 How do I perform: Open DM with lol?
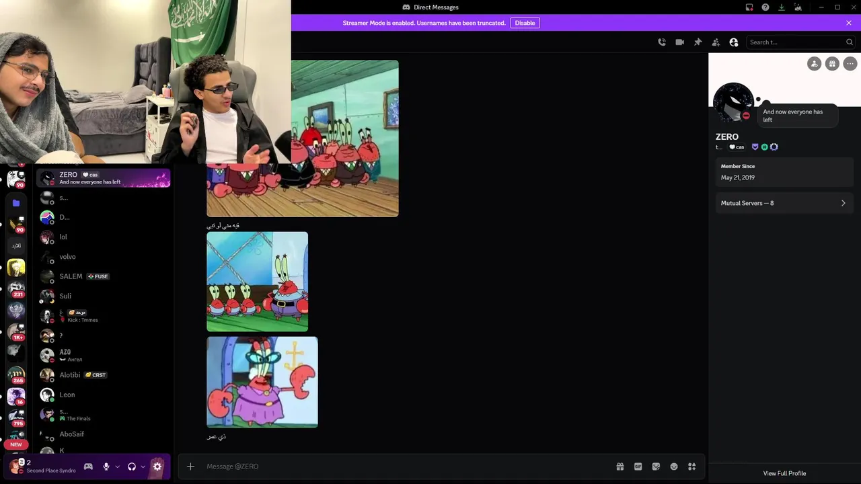[x=103, y=237]
